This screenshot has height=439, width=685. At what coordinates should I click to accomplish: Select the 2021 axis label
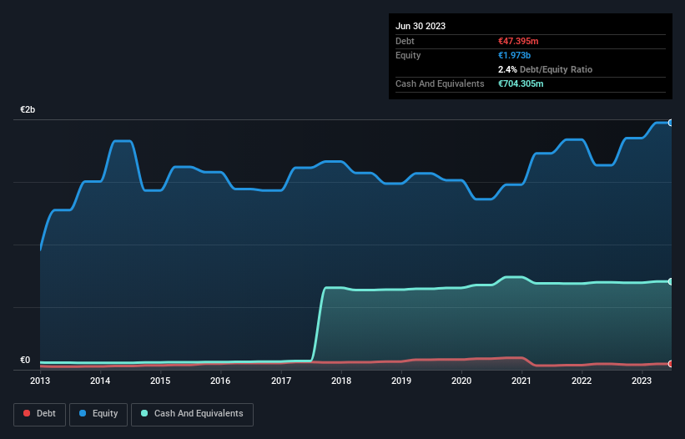point(521,381)
